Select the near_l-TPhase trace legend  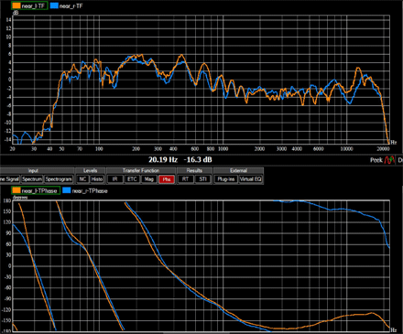tap(36, 190)
